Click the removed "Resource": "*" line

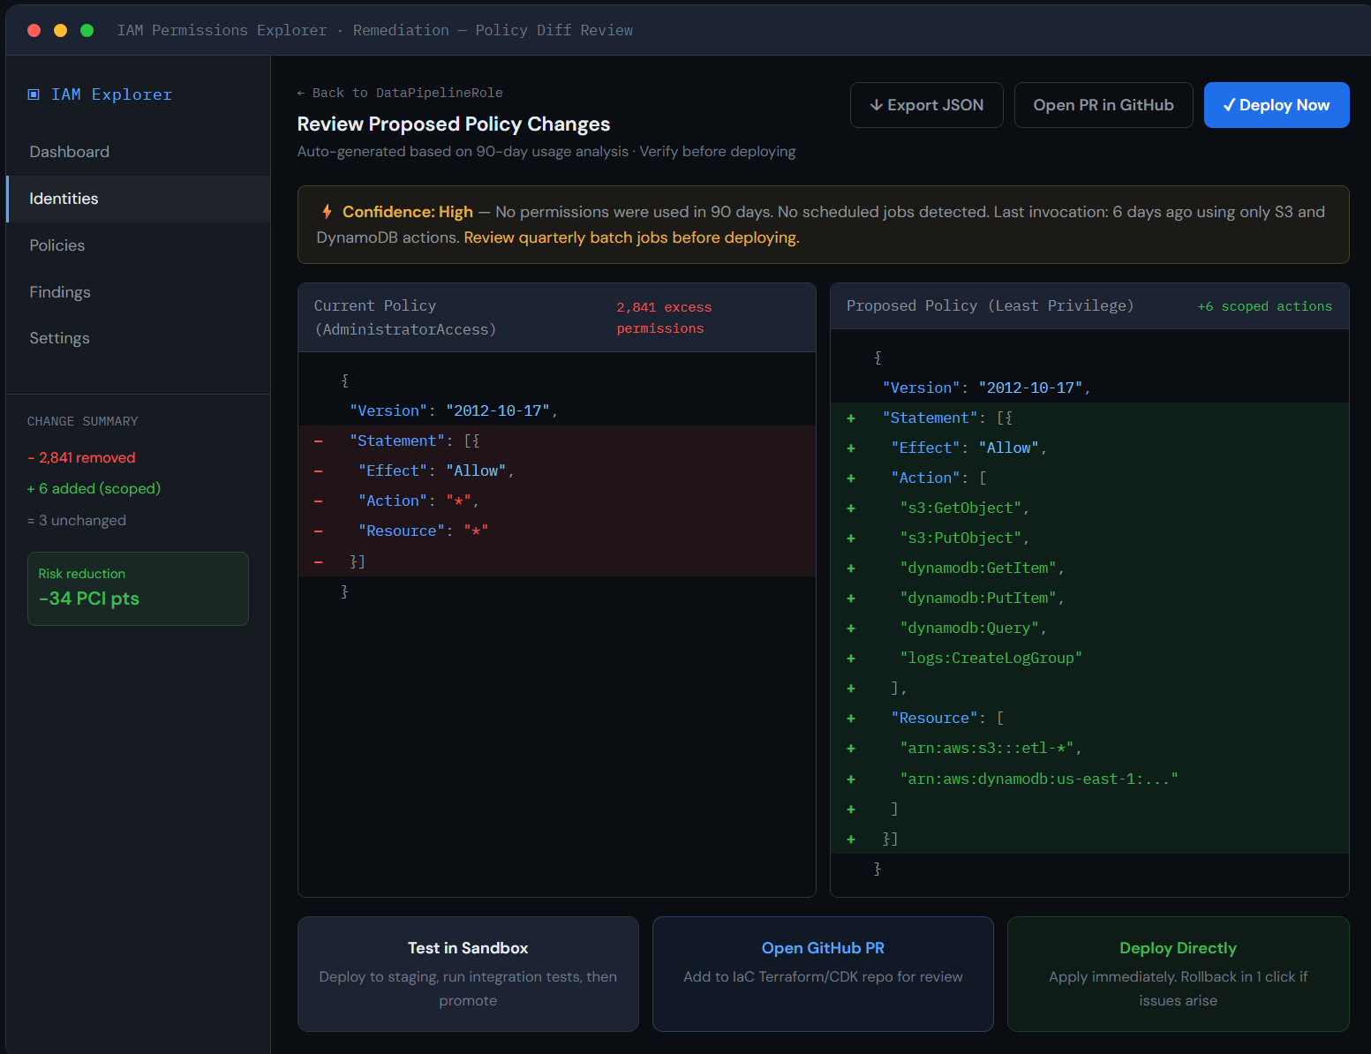(557, 531)
